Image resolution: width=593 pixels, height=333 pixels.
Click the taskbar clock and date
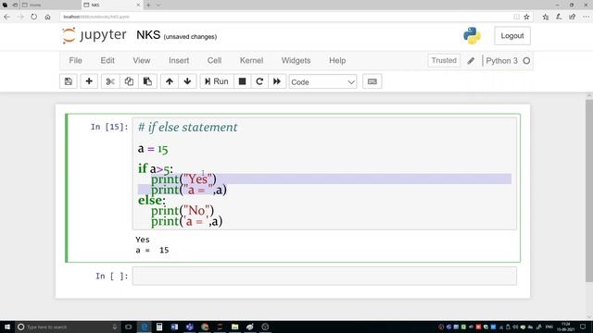(566, 327)
